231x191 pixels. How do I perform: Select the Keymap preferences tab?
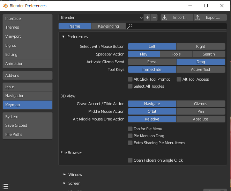click(x=28, y=105)
